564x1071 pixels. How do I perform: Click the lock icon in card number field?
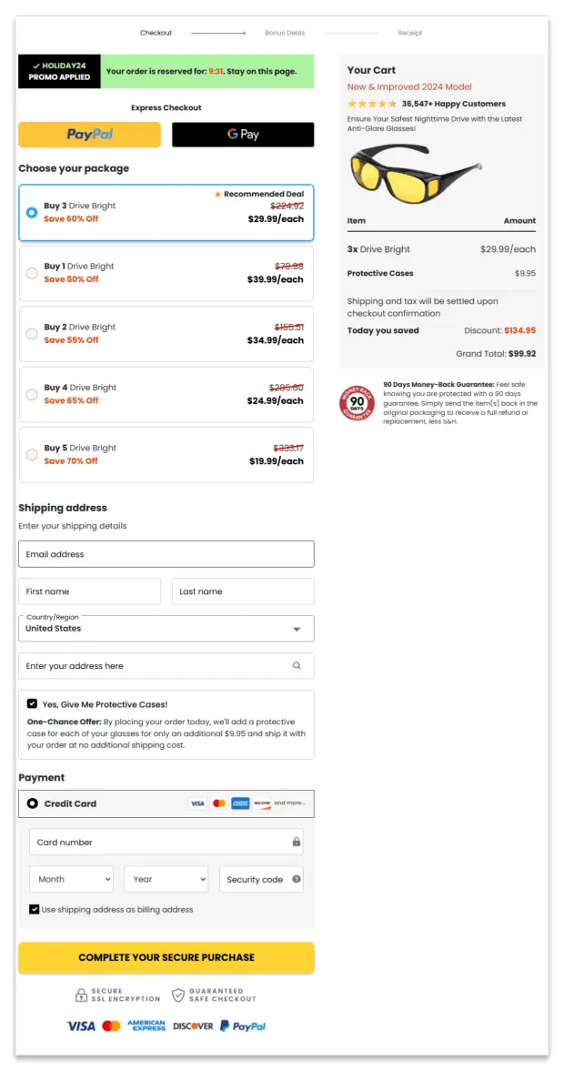point(296,842)
